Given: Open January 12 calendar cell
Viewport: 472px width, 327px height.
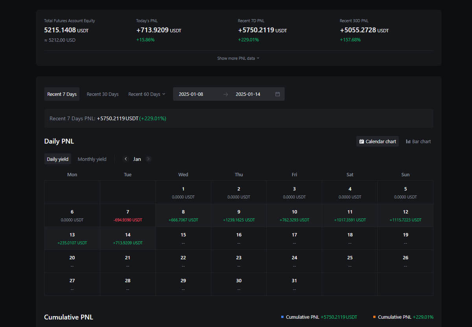Looking at the screenshot, I should 406,215.
